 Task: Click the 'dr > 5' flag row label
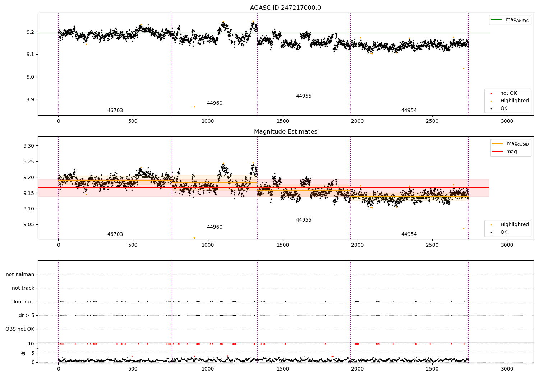pos(26,316)
